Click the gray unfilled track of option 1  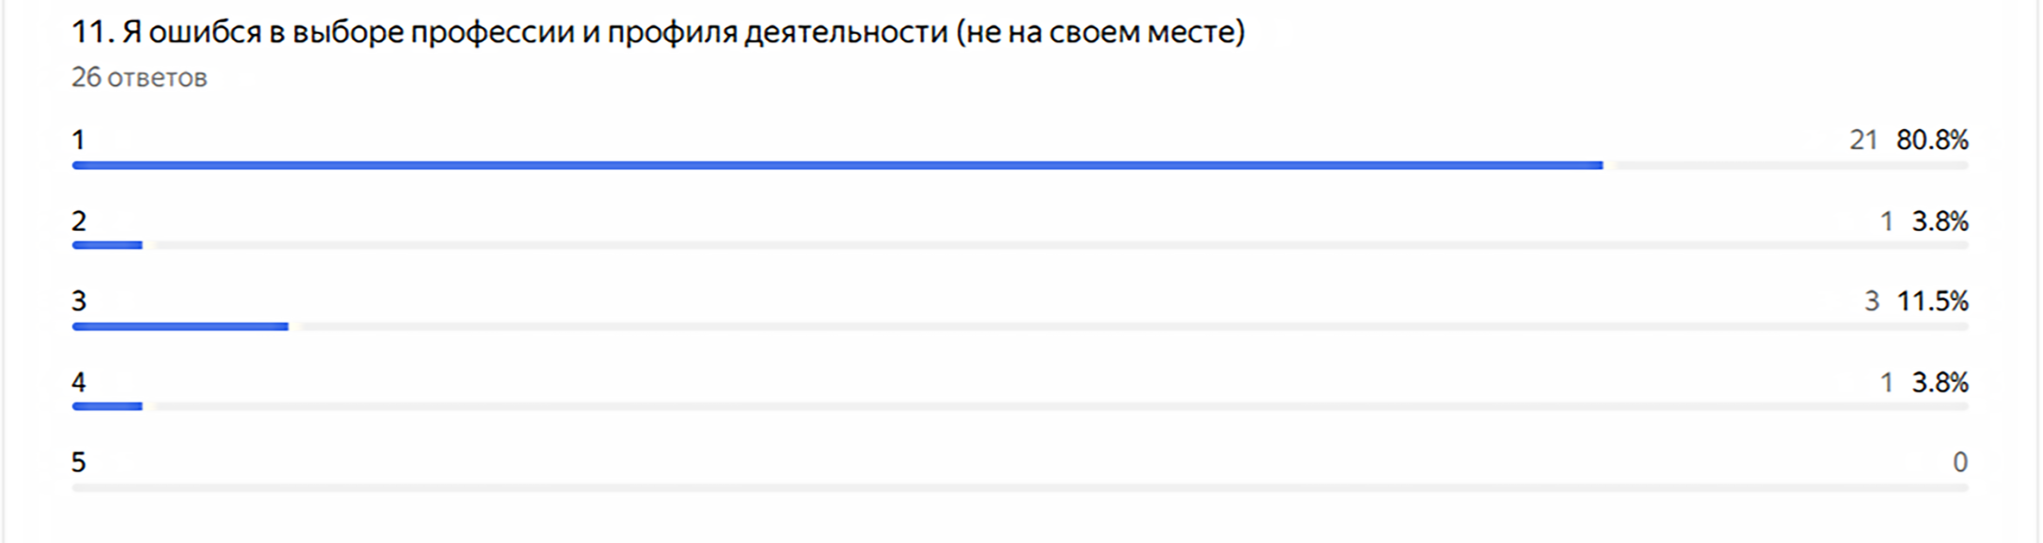click(1785, 166)
